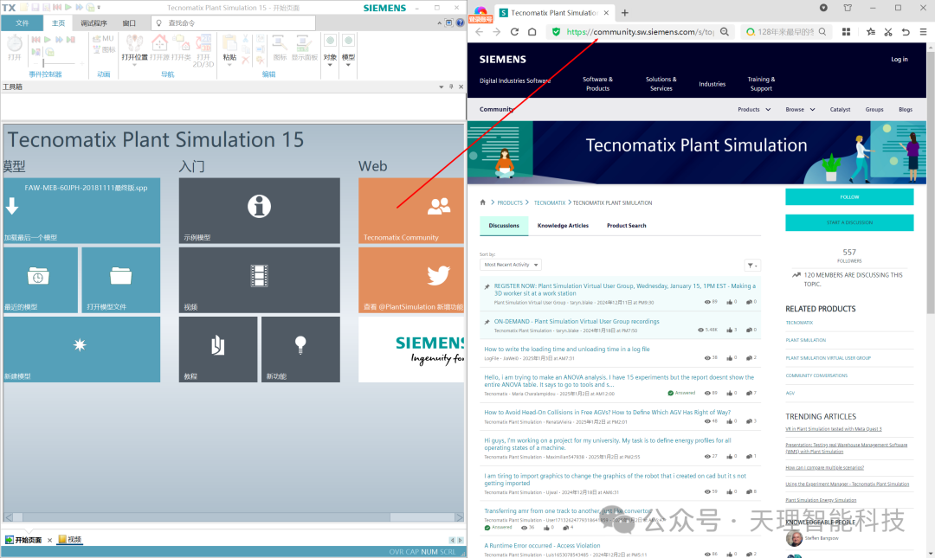The width and height of the screenshot is (935, 558).
Task: Open the 工具箱 panel options arrow
Action: click(442, 87)
